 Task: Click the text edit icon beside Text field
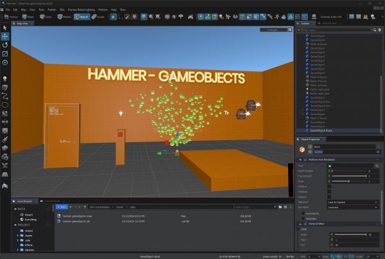tap(377, 166)
